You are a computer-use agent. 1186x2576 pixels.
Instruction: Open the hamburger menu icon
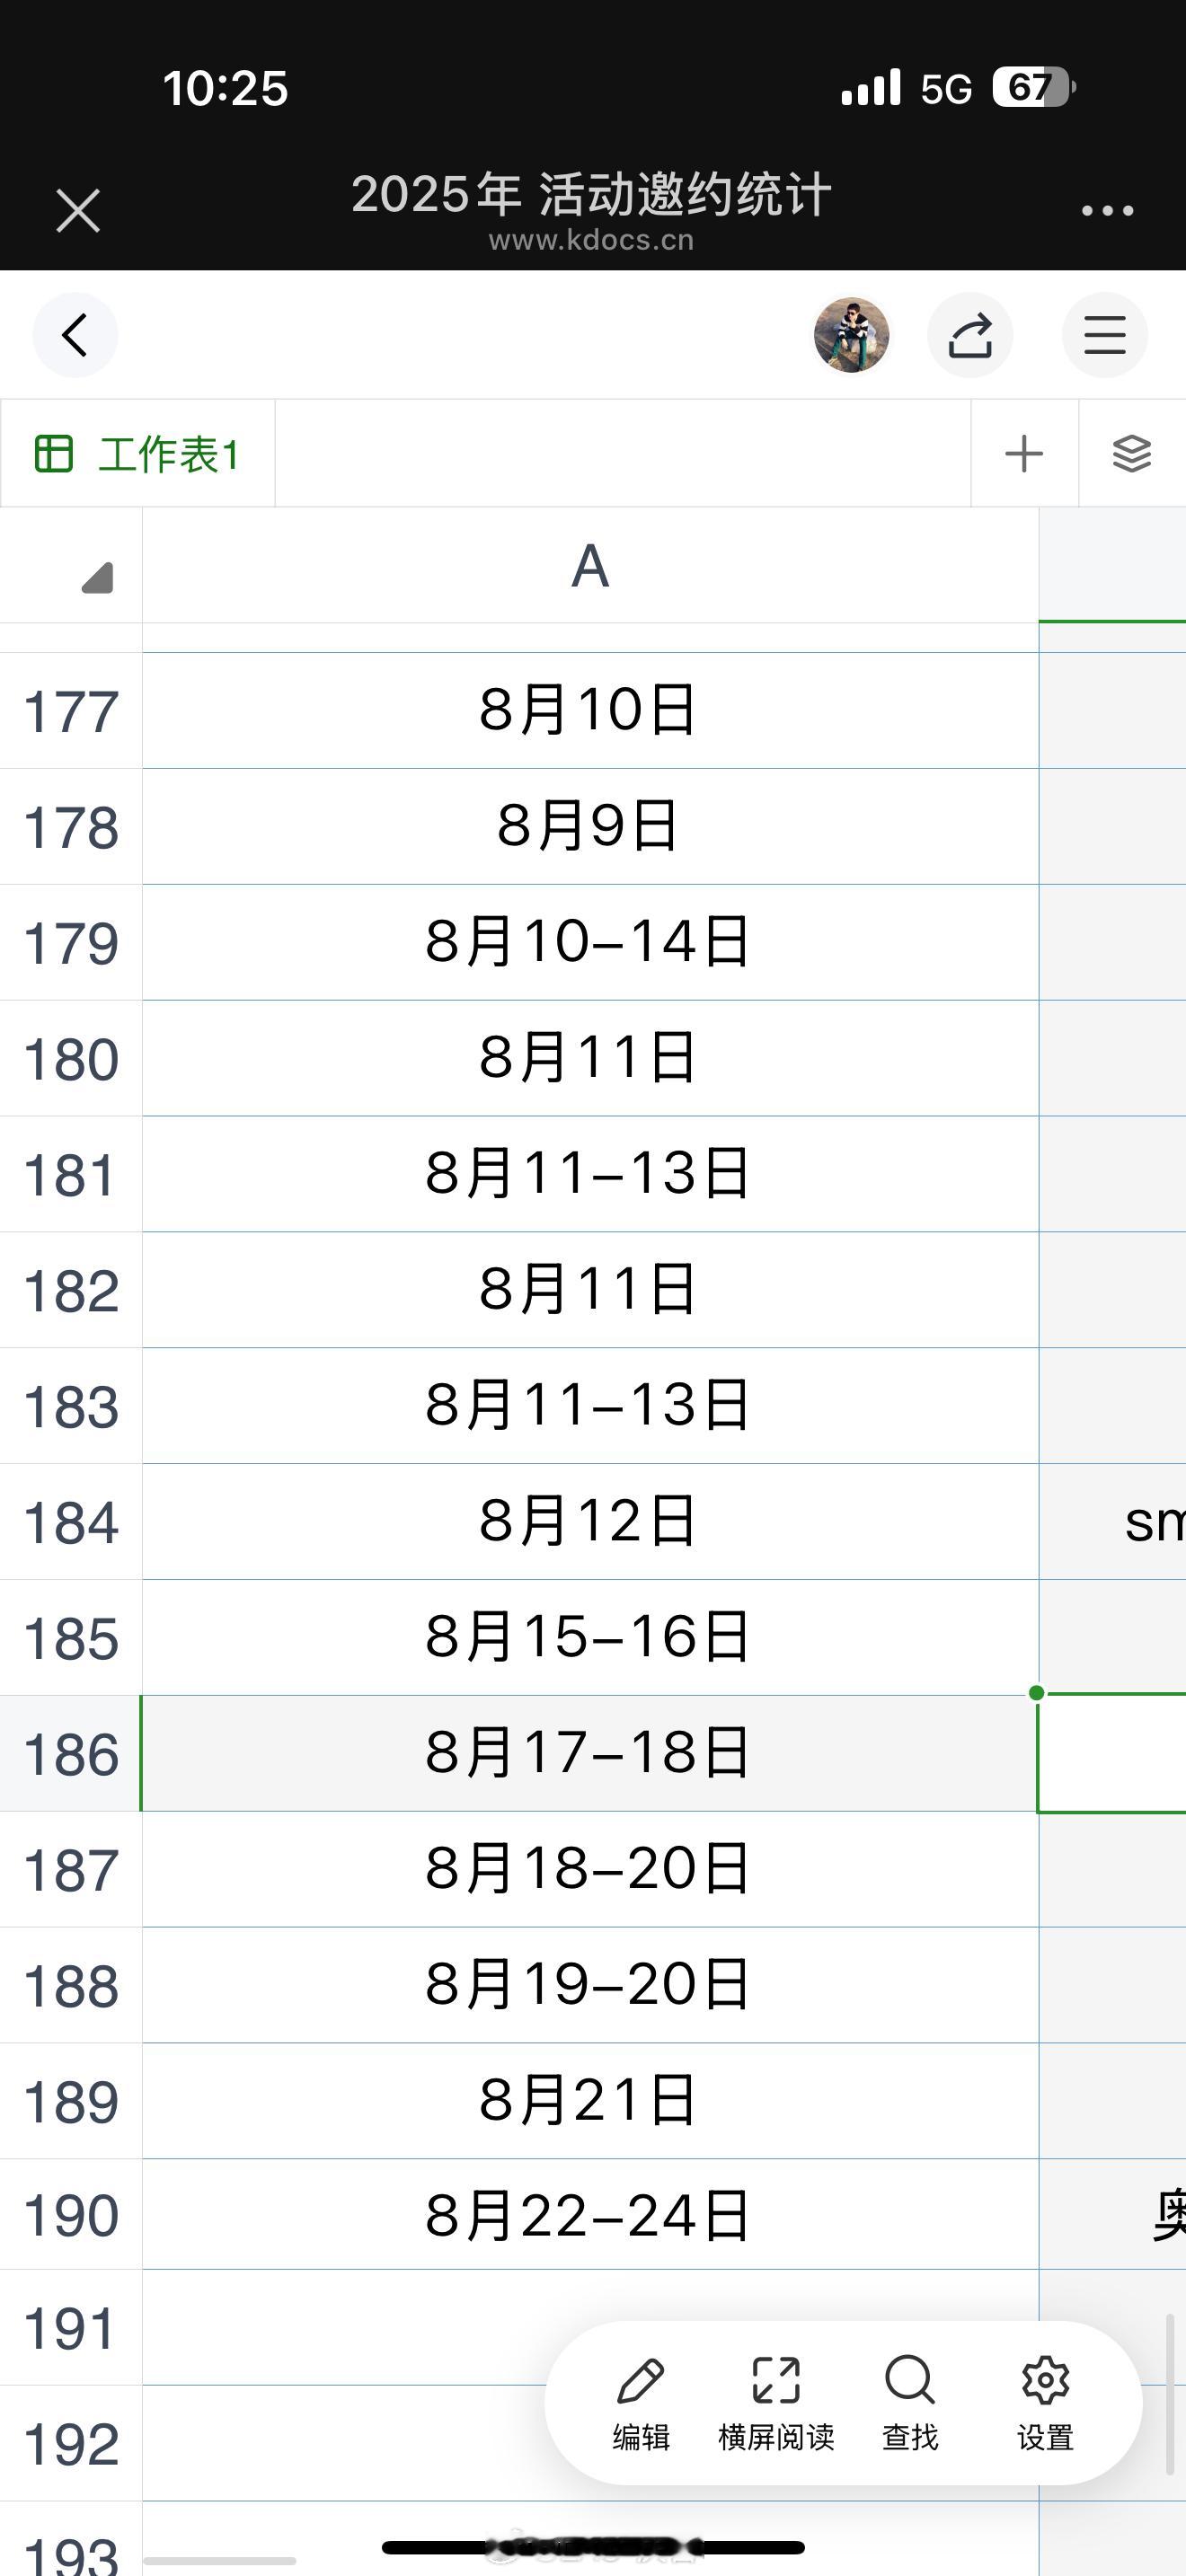1104,335
